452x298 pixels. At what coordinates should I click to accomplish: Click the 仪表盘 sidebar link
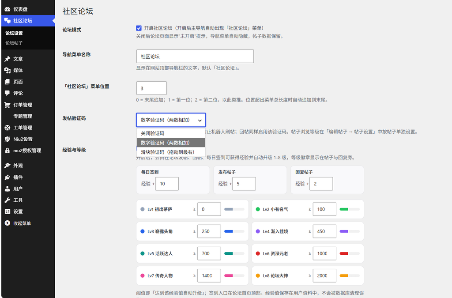(x=20, y=9)
